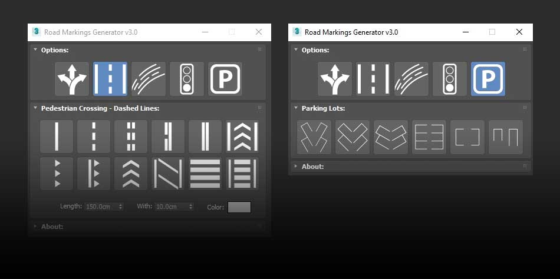Pick the double chevron arrows marking with side lines
This screenshot has height=279, width=560.
(242, 137)
